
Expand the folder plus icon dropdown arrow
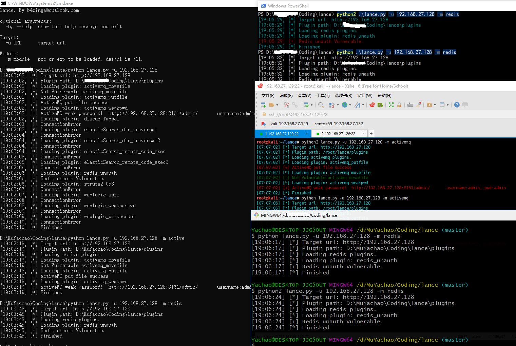pyautogui.click(x=435, y=105)
